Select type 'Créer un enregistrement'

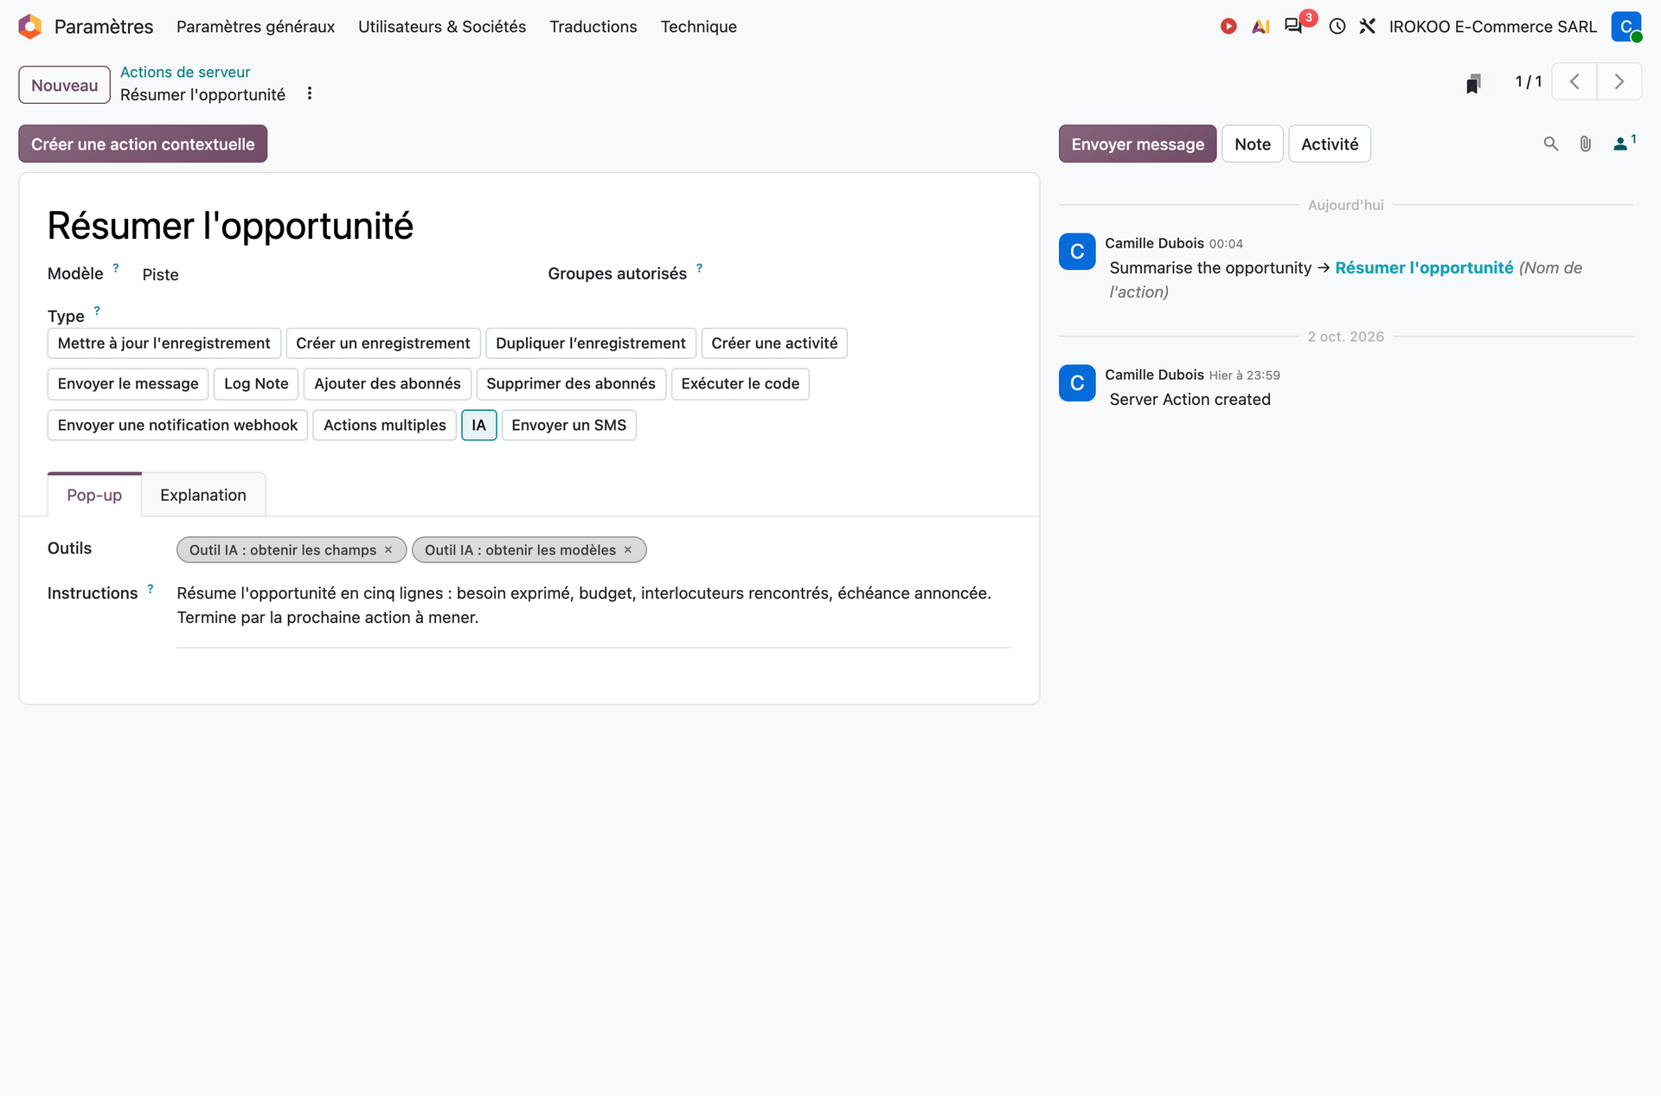(383, 343)
